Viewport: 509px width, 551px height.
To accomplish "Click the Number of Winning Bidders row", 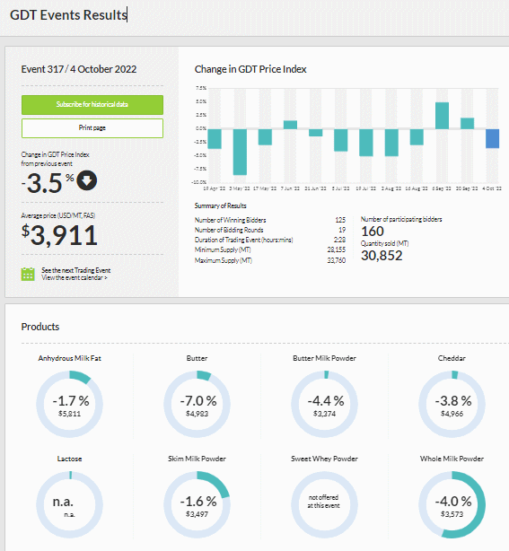I will point(270,220).
